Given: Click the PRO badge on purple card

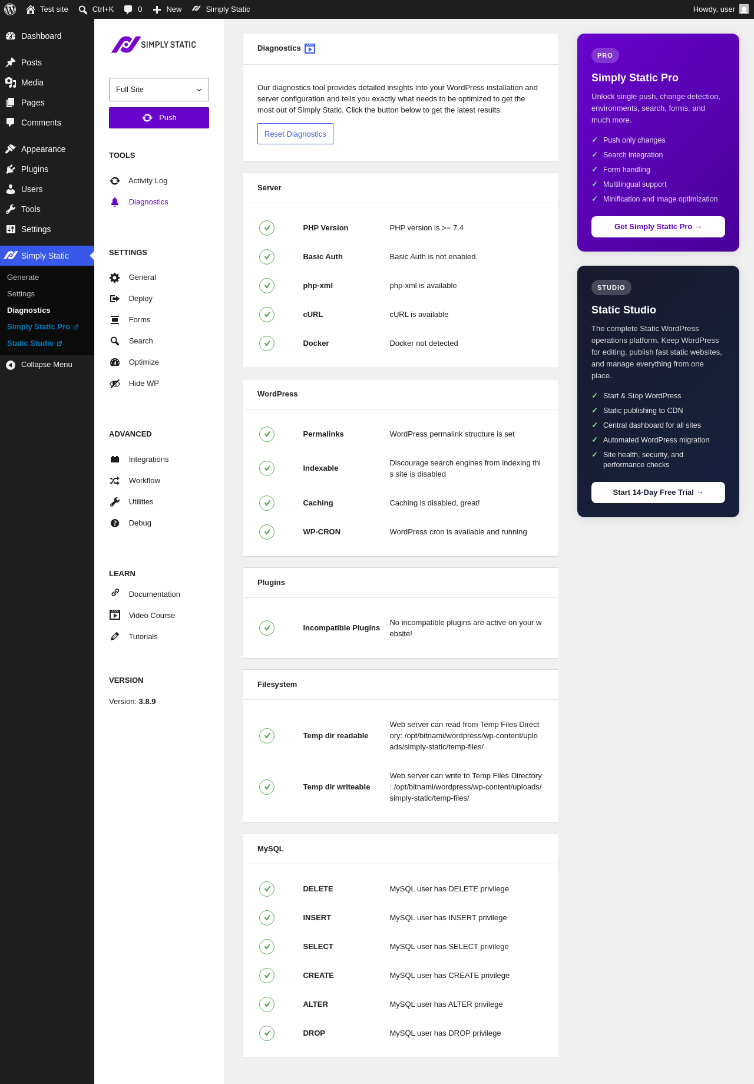Looking at the screenshot, I should [605, 55].
